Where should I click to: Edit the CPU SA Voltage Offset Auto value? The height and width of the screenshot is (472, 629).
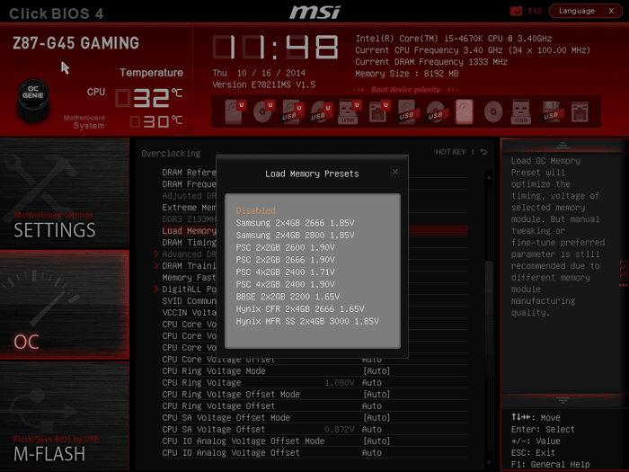pos(372,429)
